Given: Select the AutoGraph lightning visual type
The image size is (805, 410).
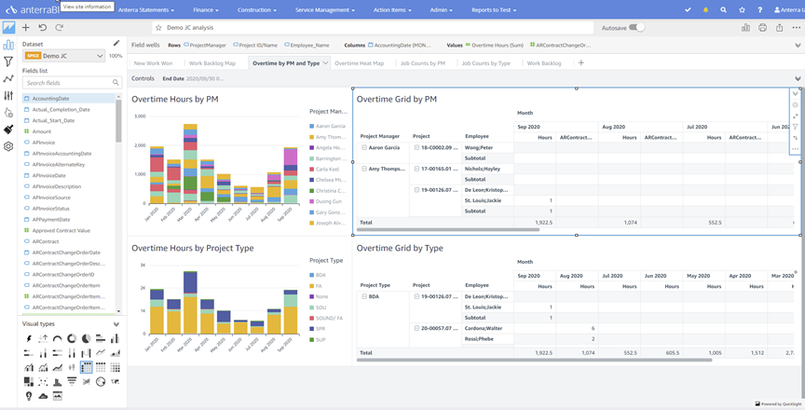Looking at the screenshot, I should [29, 338].
